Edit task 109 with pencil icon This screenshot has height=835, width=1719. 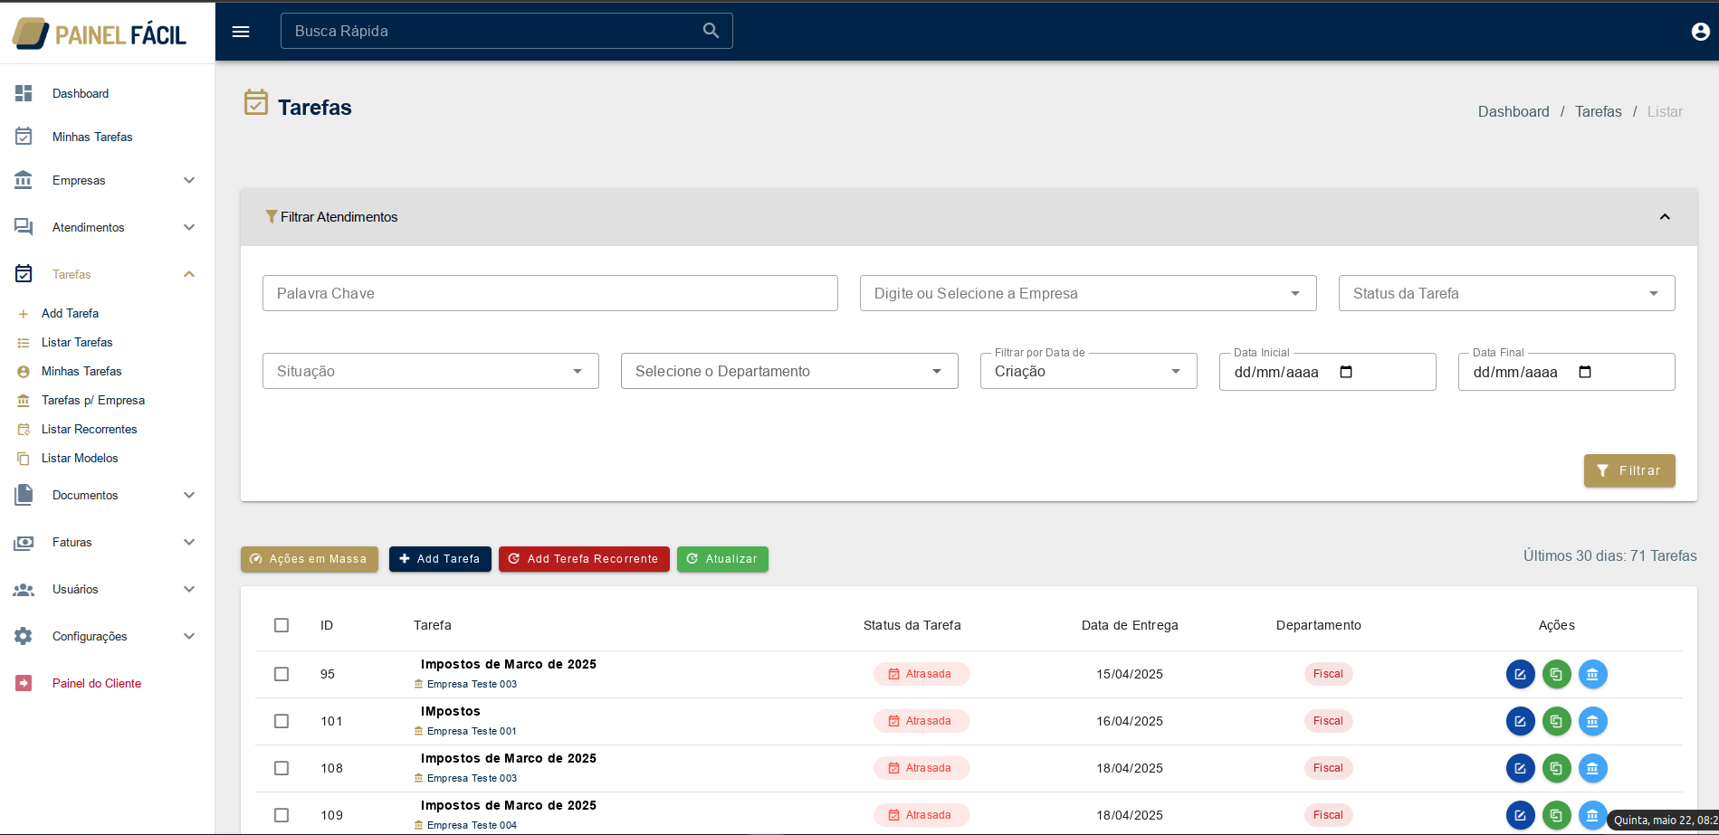tap(1520, 815)
